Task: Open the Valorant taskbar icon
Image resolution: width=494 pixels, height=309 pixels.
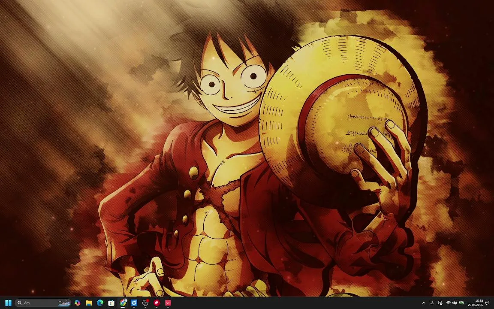Action: (168, 303)
